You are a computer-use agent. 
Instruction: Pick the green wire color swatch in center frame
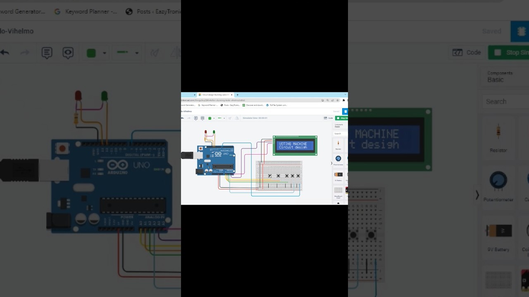pyautogui.click(x=210, y=118)
